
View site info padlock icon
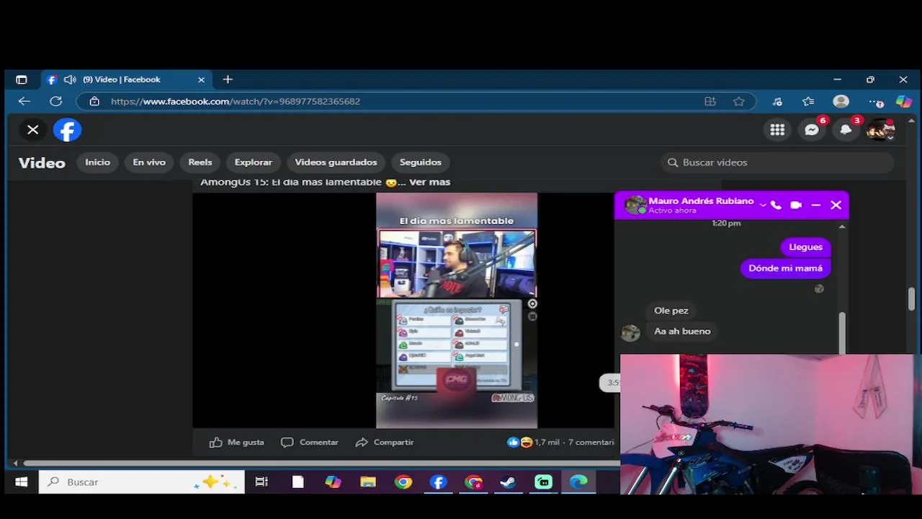[x=94, y=102]
